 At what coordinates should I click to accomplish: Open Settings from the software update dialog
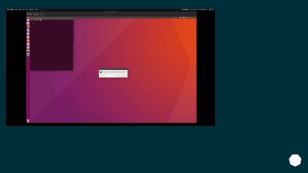[x=102, y=76]
